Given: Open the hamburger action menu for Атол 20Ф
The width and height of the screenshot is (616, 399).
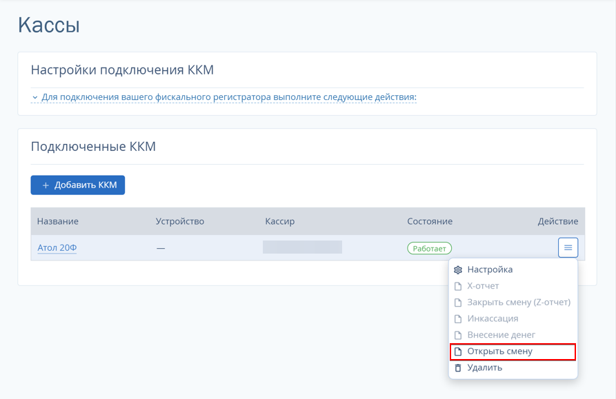Looking at the screenshot, I should pyautogui.click(x=568, y=247).
